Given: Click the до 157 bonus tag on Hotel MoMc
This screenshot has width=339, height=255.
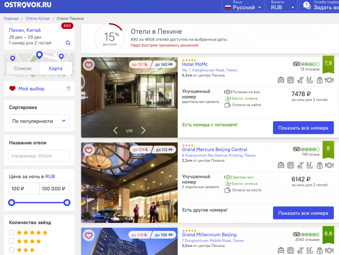Looking at the screenshot, I should [140, 64].
